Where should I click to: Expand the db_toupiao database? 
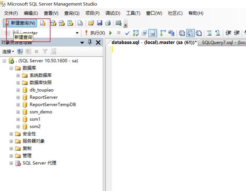click(18, 90)
